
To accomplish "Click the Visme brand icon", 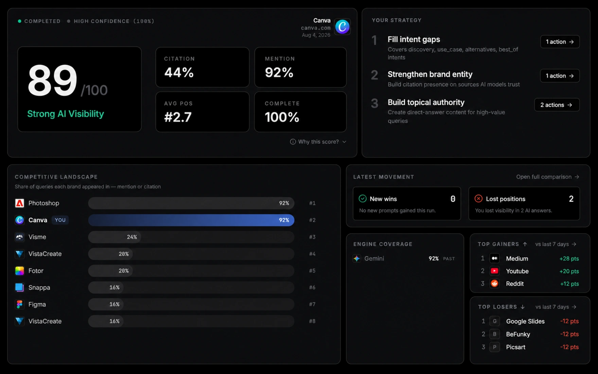I will click(20, 237).
